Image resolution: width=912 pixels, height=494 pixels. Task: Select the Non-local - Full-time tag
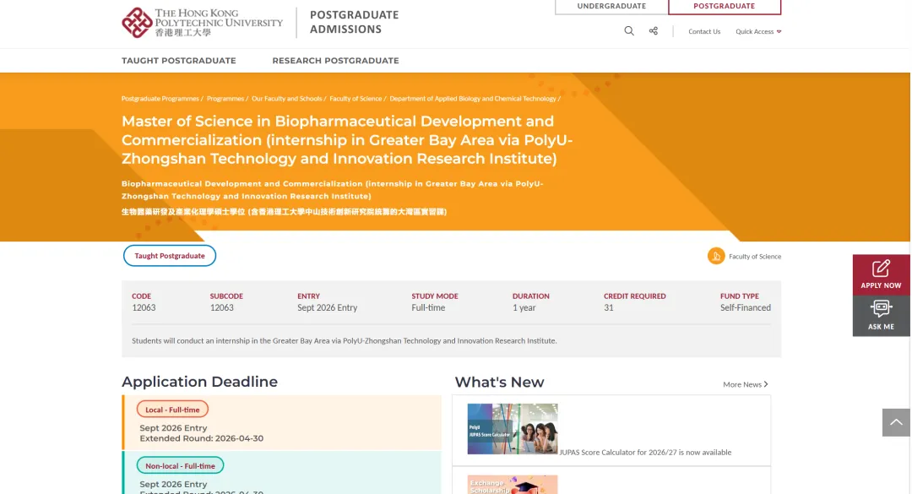180,465
